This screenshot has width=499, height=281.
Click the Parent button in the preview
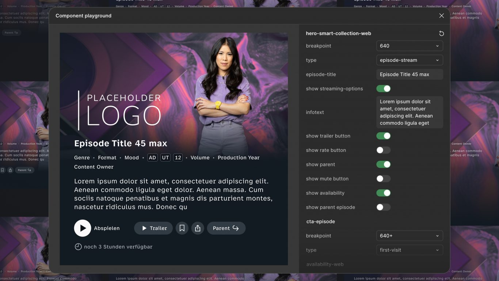(x=226, y=228)
